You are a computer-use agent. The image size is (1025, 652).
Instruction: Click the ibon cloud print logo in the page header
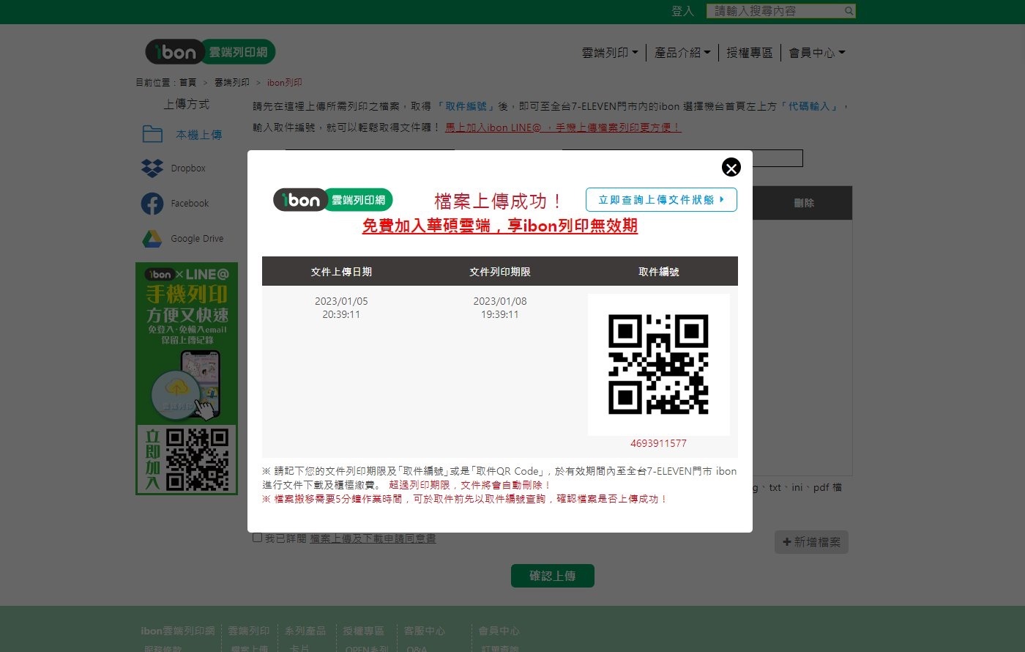point(210,52)
